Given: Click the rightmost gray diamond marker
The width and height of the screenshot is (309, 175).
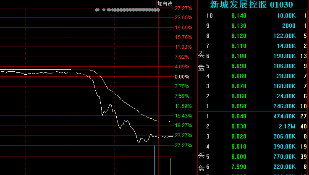Looking at the screenshot, I should [158, 9].
